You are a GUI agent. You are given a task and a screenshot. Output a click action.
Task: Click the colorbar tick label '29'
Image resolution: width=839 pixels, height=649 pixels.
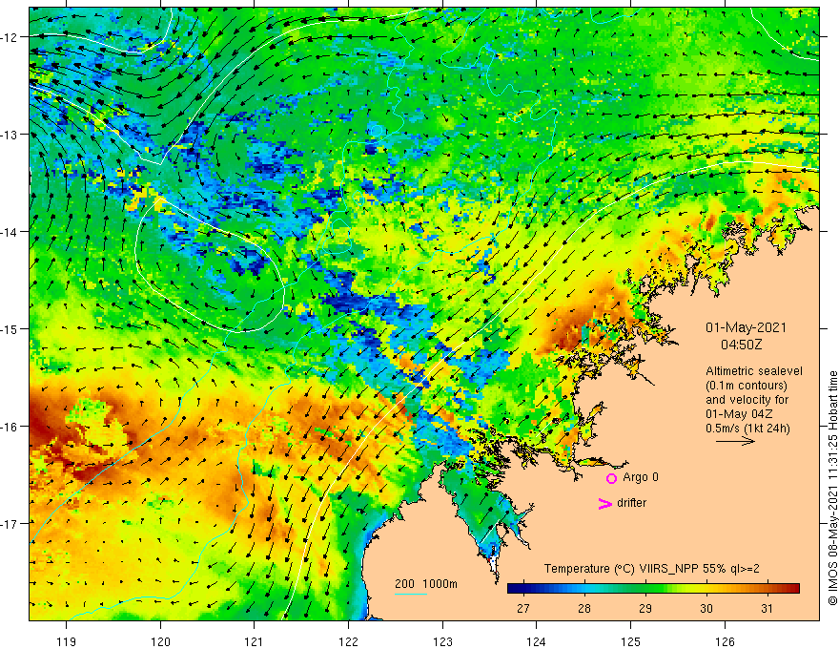[645, 608]
